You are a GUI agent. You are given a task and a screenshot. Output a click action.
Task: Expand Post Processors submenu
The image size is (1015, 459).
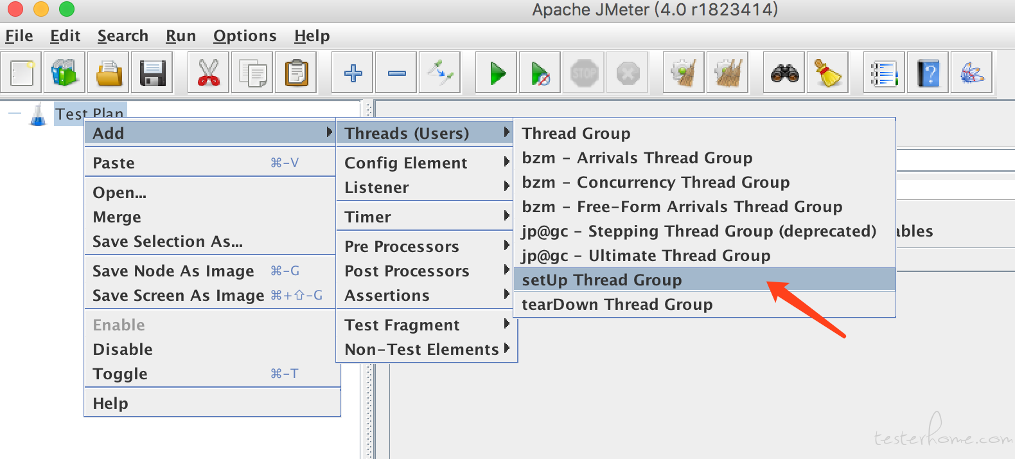coord(425,271)
